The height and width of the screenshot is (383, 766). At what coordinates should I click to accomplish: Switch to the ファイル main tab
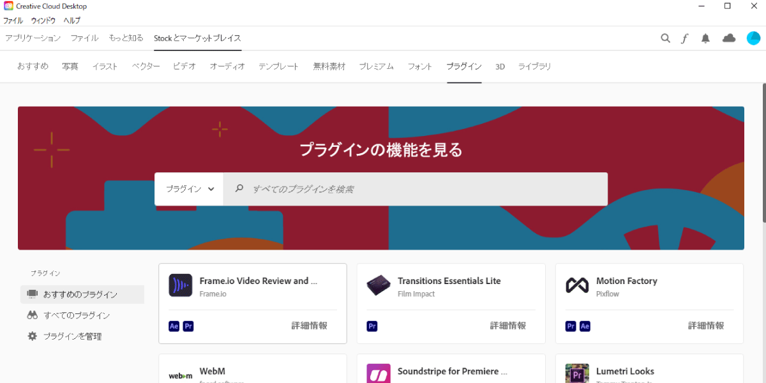[x=84, y=38]
